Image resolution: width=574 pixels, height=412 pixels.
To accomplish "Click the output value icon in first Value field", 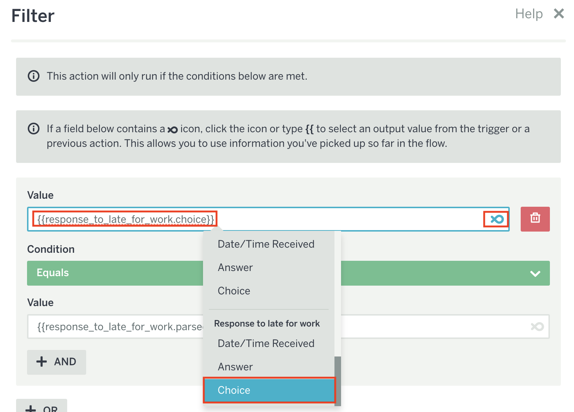I will (x=497, y=219).
